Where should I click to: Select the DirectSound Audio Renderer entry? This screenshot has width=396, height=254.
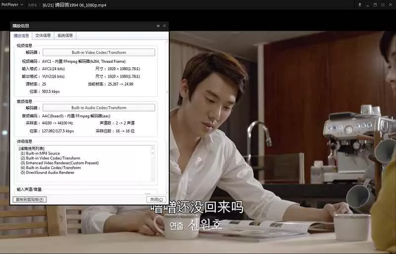(48, 173)
